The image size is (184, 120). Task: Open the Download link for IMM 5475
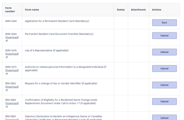tap(12, 70)
